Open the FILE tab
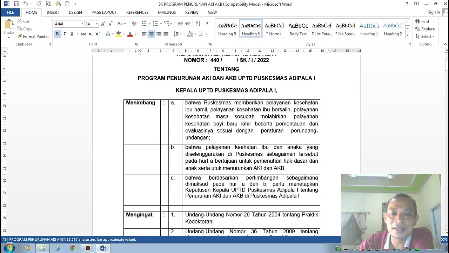The width and height of the screenshot is (449, 253). pos(11,12)
